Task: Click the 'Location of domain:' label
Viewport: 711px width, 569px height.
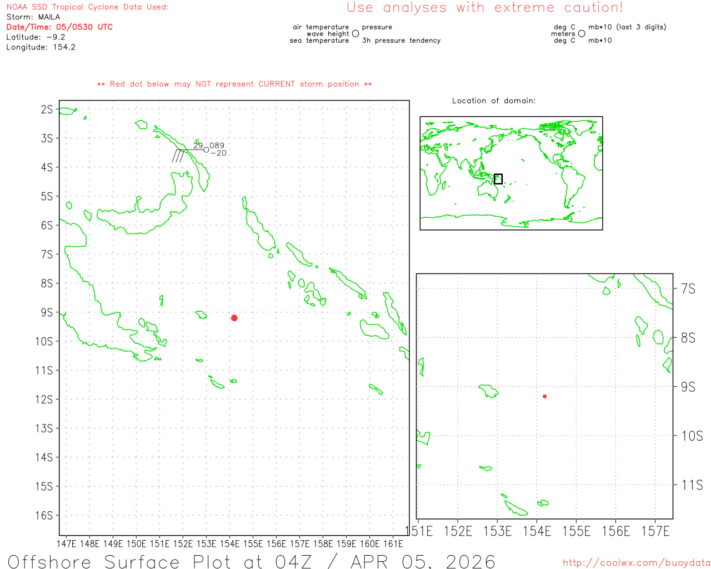Action: click(493, 101)
